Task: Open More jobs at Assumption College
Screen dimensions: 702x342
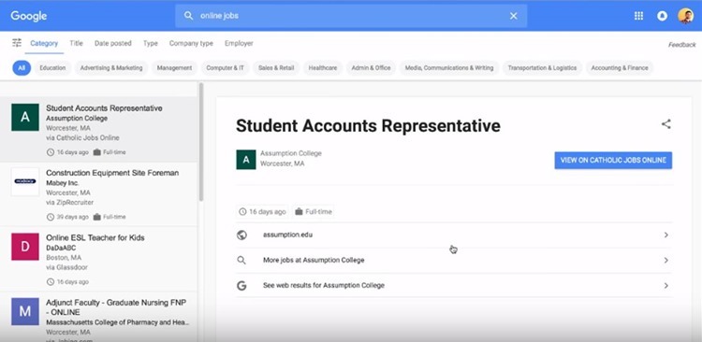Action: tap(314, 260)
